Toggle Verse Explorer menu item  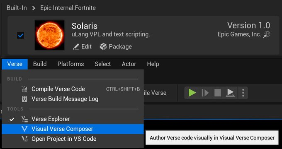(x=73, y=119)
